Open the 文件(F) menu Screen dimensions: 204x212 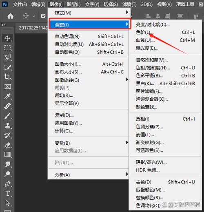coord(20,4)
